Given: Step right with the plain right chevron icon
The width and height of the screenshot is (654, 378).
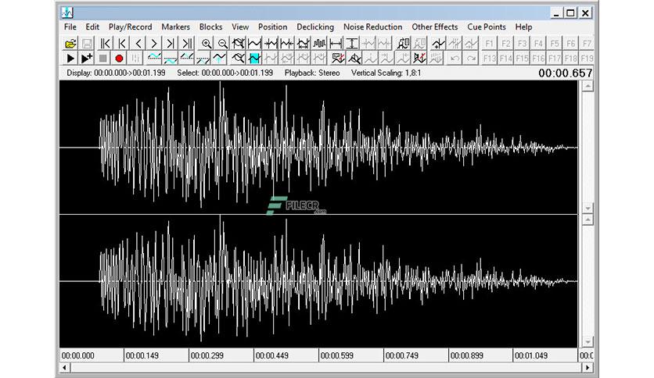Looking at the screenshot, I should (154, 43).
